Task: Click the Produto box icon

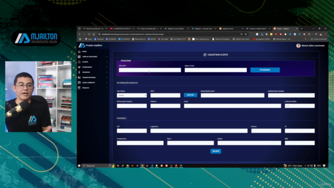Action: pos(79,88)
